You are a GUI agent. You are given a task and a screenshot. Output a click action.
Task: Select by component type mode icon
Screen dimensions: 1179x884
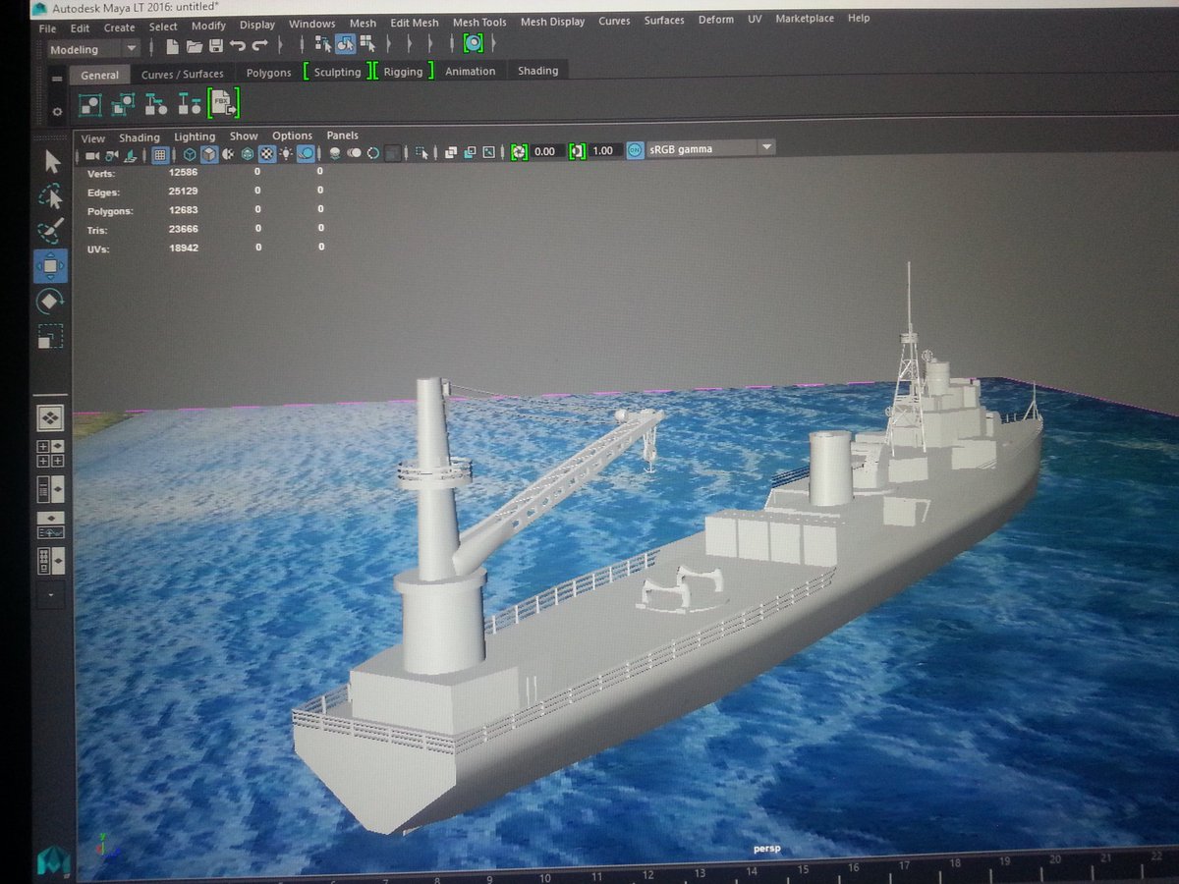(367, 44)
